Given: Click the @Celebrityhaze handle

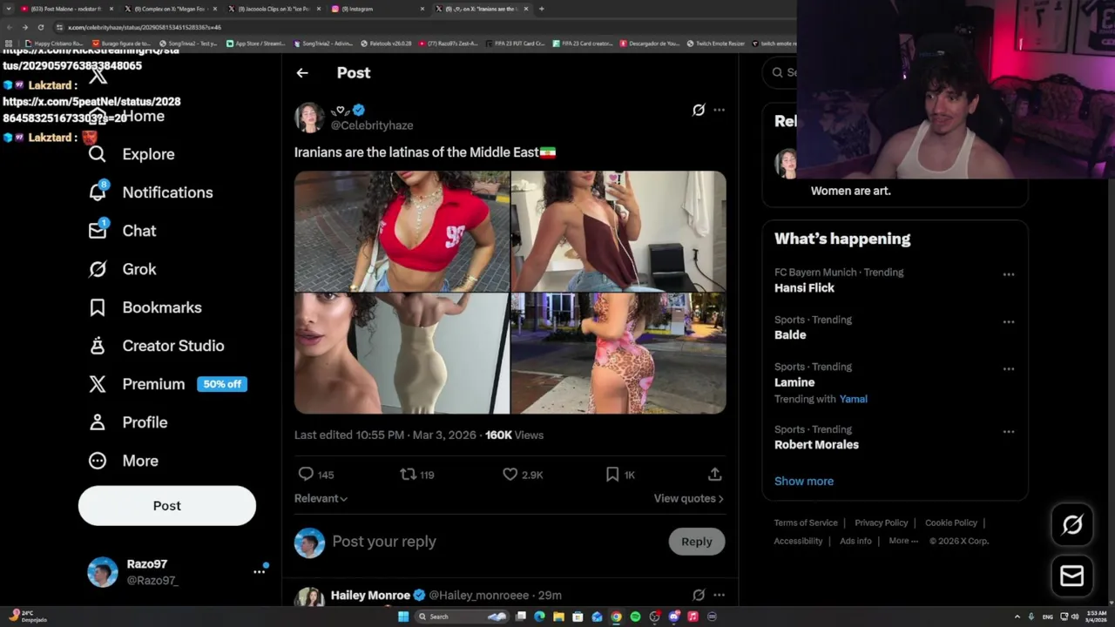Looking at the screenshot, I should point(372,125).
